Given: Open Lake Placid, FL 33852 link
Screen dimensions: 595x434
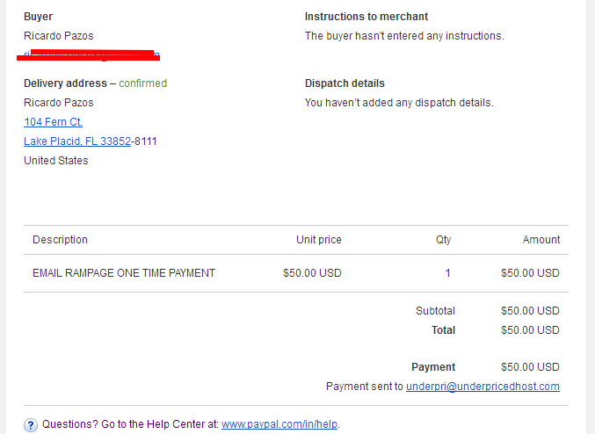Looking at the screenshot, I should coord(77,141).
